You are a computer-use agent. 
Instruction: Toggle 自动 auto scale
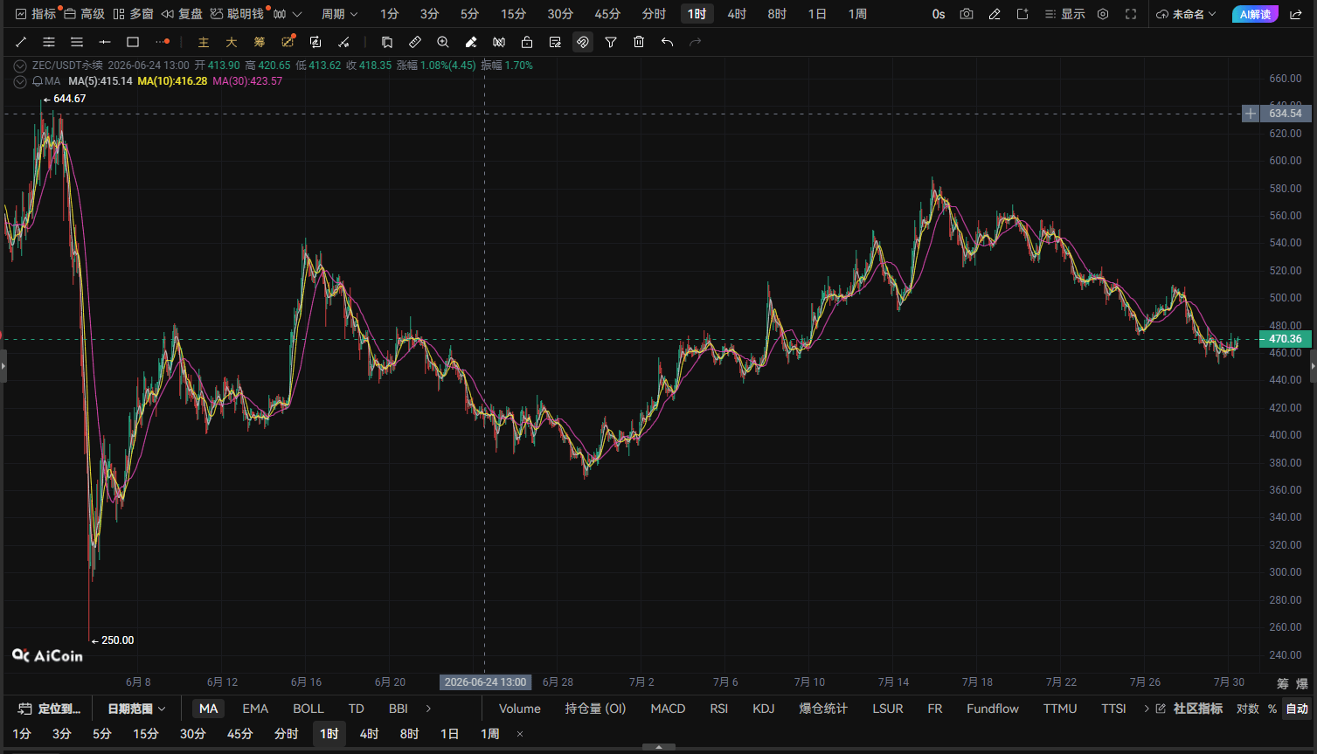pyautogui.click(x=1297, y=709)
